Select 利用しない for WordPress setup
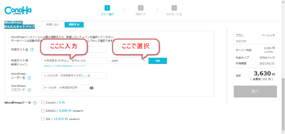The image size is (285, 134). tap(53, 25)
